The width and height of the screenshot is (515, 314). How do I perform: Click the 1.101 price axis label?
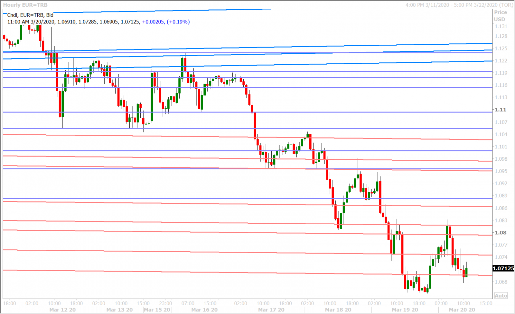click(x=501, y=147)
